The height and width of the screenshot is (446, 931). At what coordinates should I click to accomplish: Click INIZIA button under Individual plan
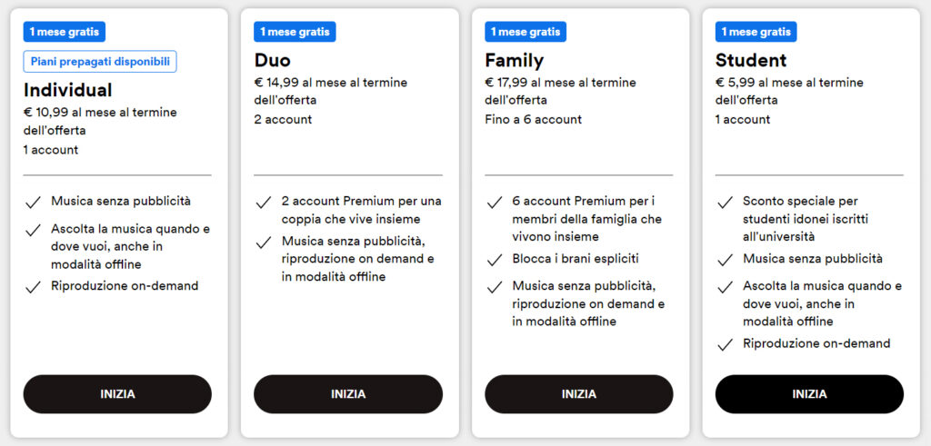117,394
